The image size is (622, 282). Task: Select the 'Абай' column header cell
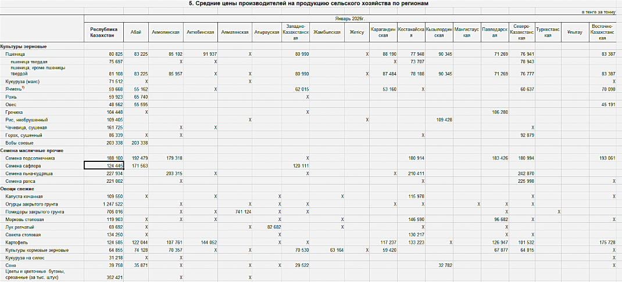[135, 32]
